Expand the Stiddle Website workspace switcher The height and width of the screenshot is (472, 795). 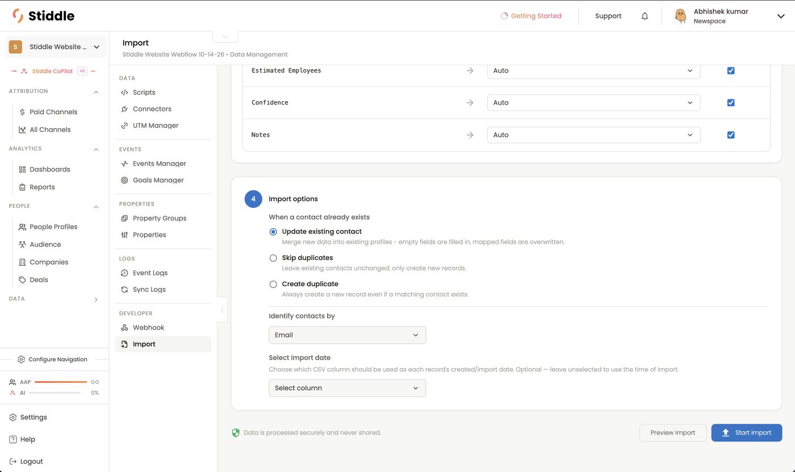pos(56,47)
